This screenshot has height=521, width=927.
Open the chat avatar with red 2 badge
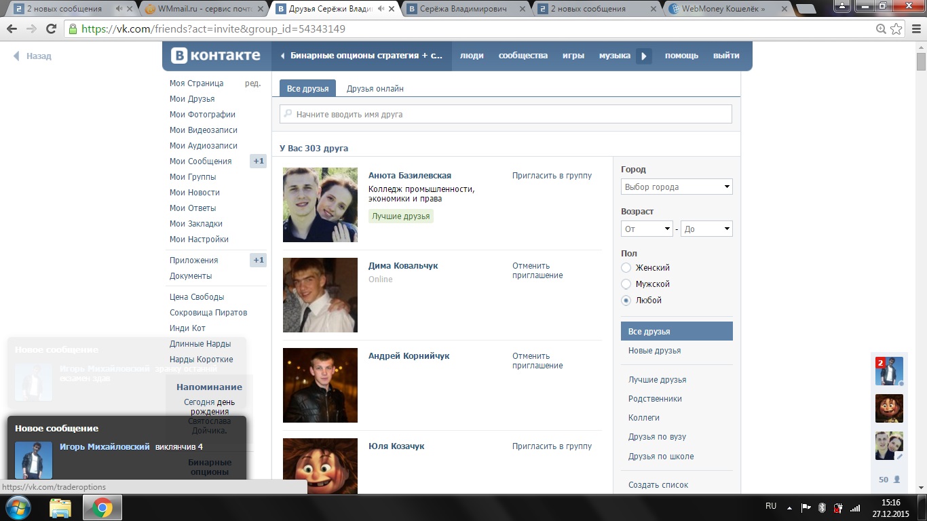coord(889,371)
